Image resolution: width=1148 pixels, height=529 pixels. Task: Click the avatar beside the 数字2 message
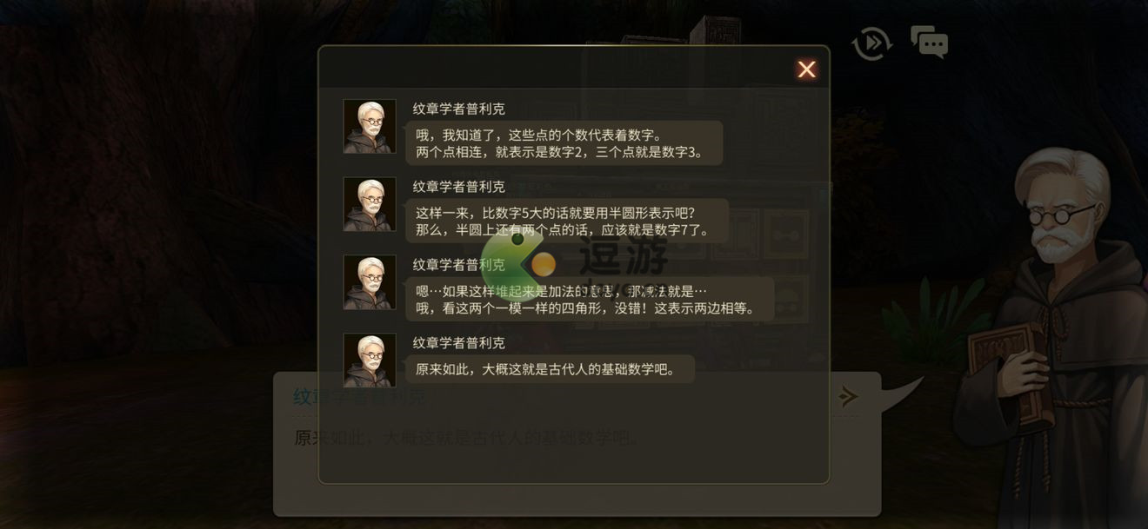[370, 126]
